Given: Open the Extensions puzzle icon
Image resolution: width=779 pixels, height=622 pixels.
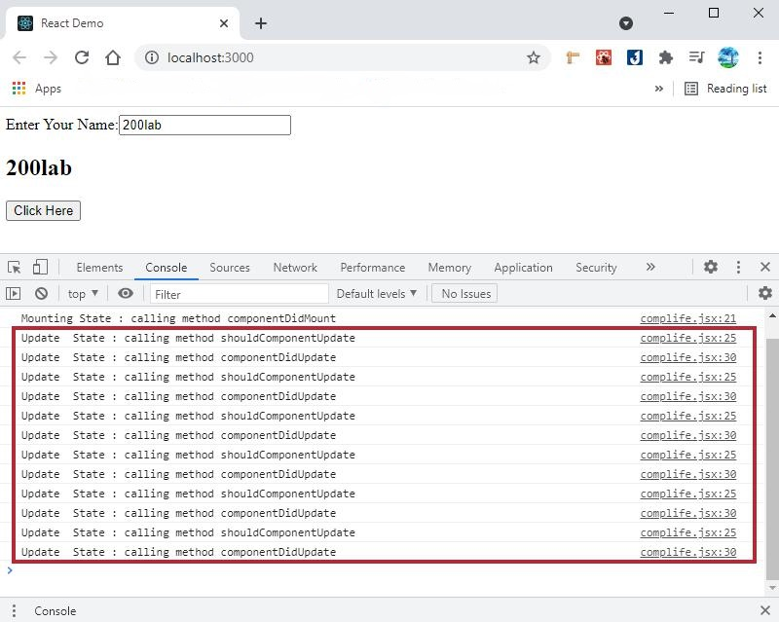Looking at the screenshot, I should coord(666,57).
